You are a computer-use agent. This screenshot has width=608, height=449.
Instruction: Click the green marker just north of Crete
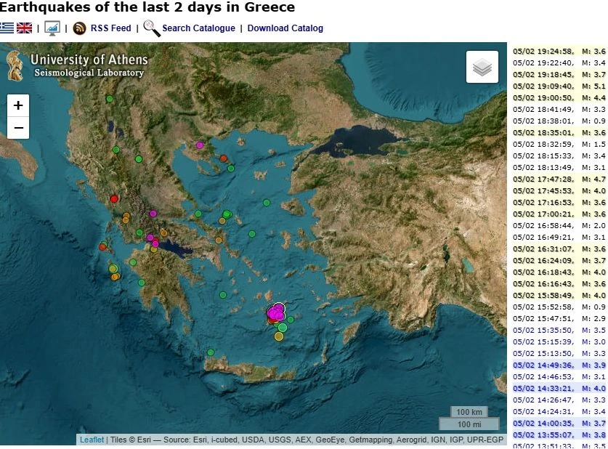(x=211, y=352)
